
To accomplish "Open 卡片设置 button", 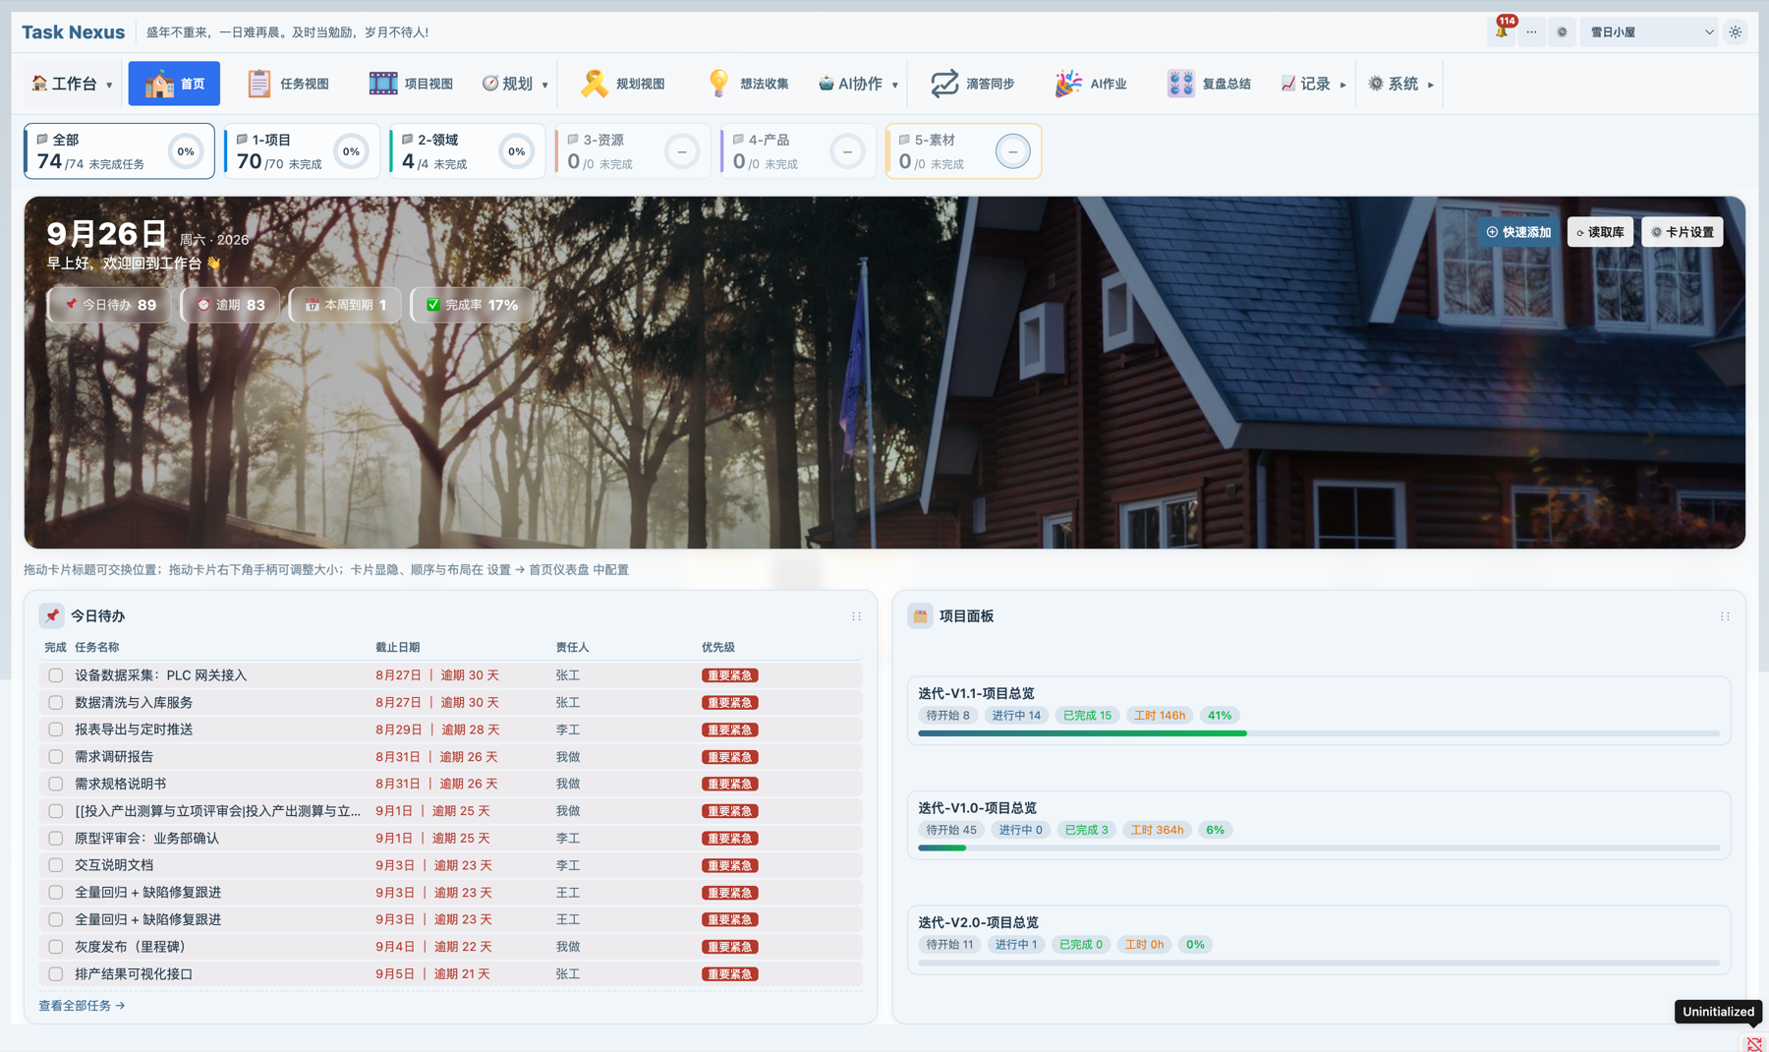I will [x=1682, y=232].
